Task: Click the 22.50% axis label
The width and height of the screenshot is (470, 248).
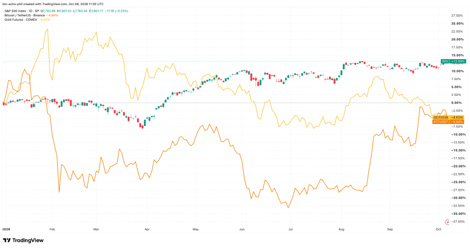Action: (457, 32)
